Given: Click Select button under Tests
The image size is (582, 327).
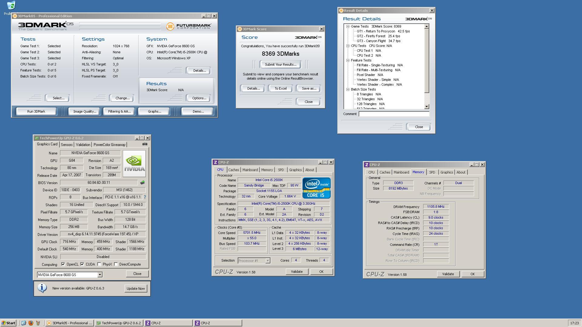Looking at the screenshot, I should [58, 98].
